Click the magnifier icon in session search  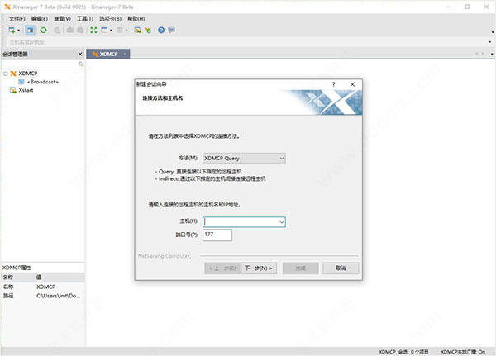coord(81,64)
